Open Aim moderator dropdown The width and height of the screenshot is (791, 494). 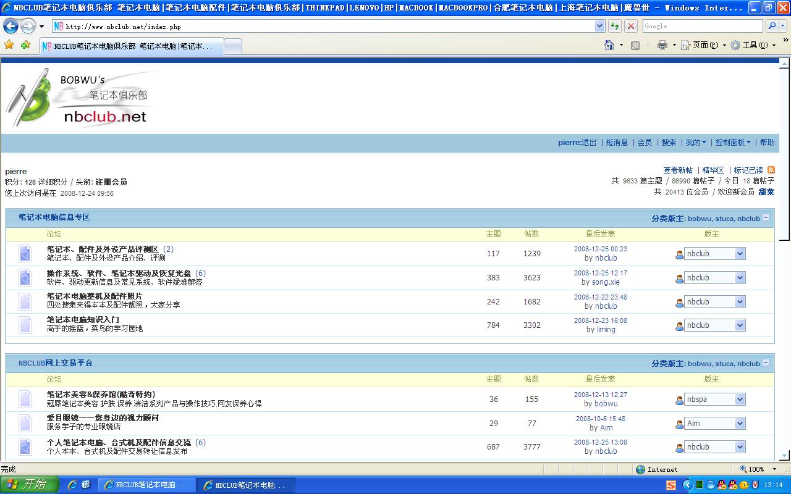coord(740,423)
